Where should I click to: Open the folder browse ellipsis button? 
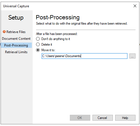[x=132, y=56]
